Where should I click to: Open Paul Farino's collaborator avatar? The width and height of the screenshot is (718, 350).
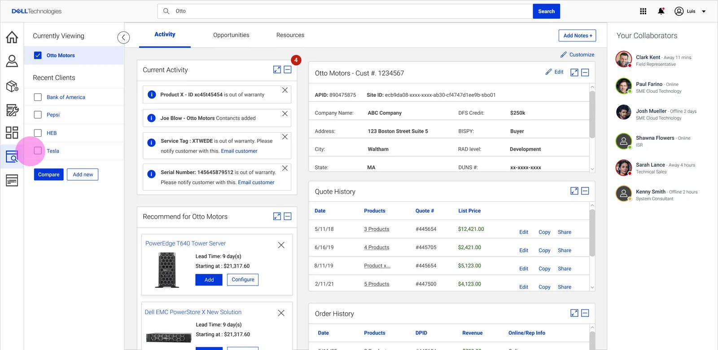tap(624, 86)
